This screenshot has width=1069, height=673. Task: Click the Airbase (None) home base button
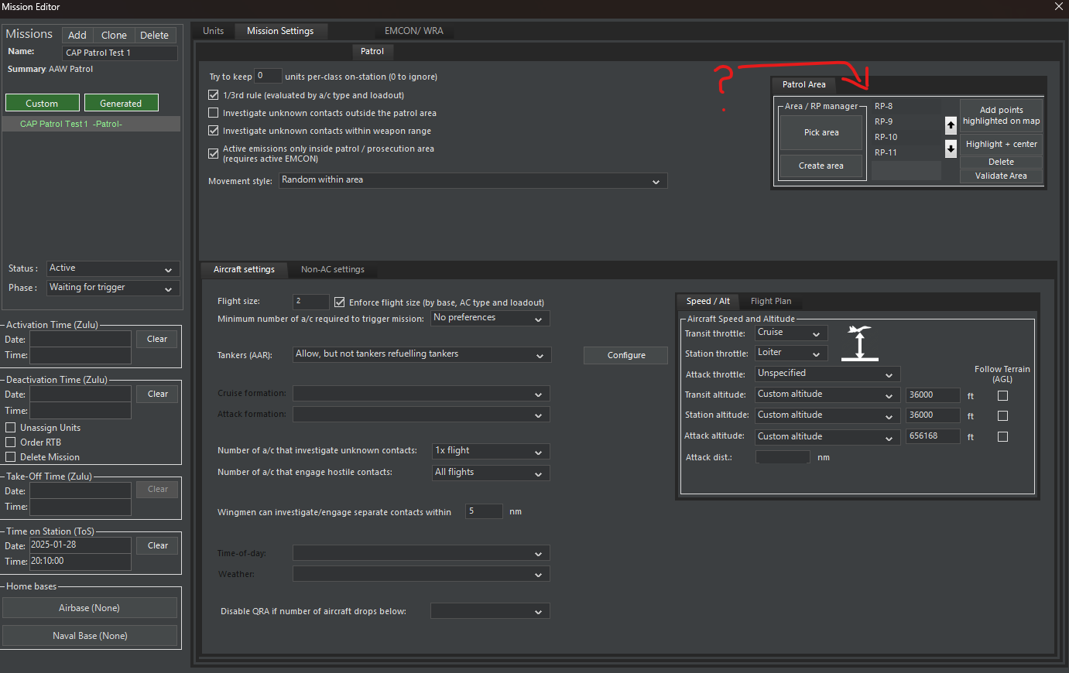tap(90, 608)
